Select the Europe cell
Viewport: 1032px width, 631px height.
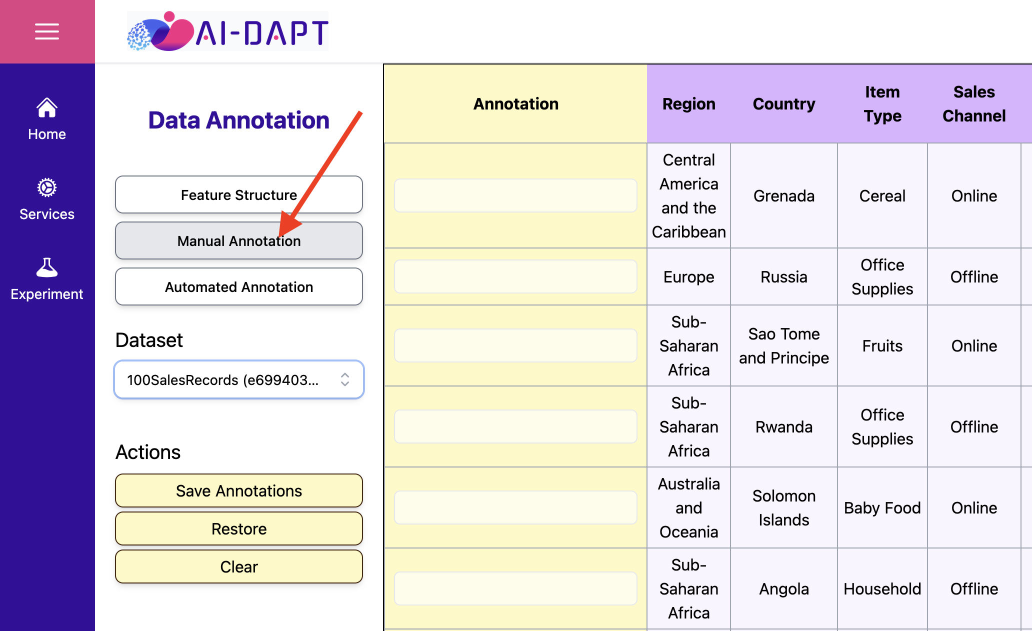(x=688, y=276)
